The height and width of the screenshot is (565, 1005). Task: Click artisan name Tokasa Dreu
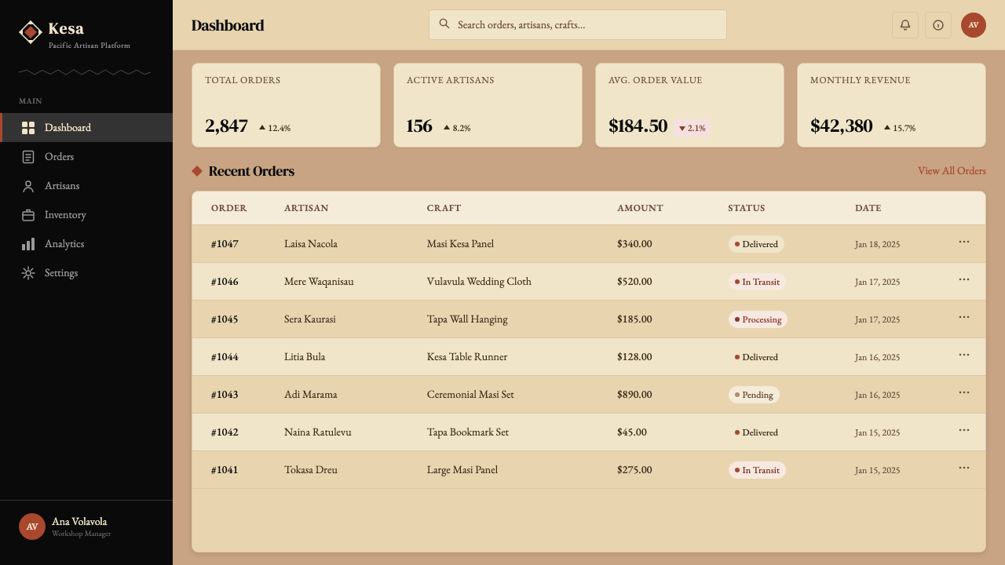311,470
